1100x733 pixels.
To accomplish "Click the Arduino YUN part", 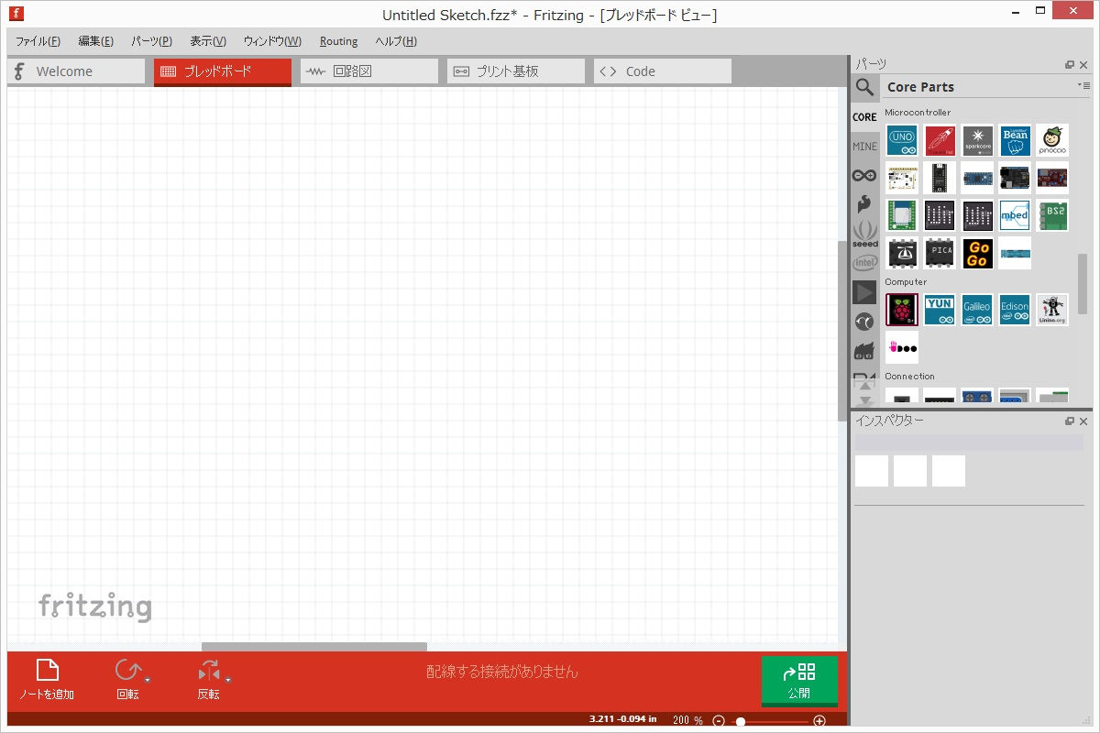I will coord(940,310).
